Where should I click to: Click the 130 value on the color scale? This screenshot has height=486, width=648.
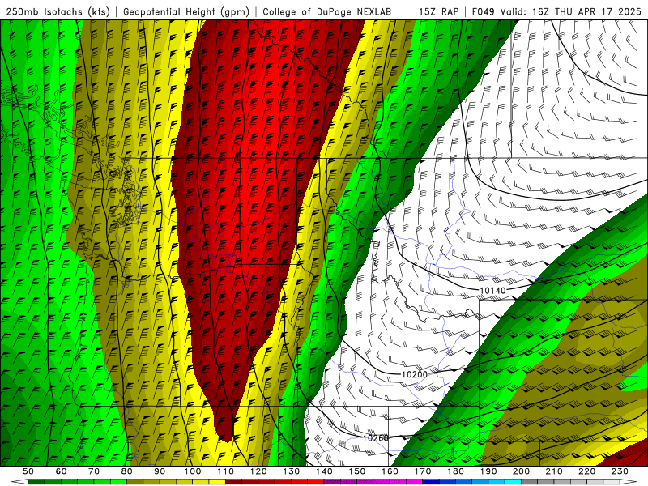click(x=291, y=471)
